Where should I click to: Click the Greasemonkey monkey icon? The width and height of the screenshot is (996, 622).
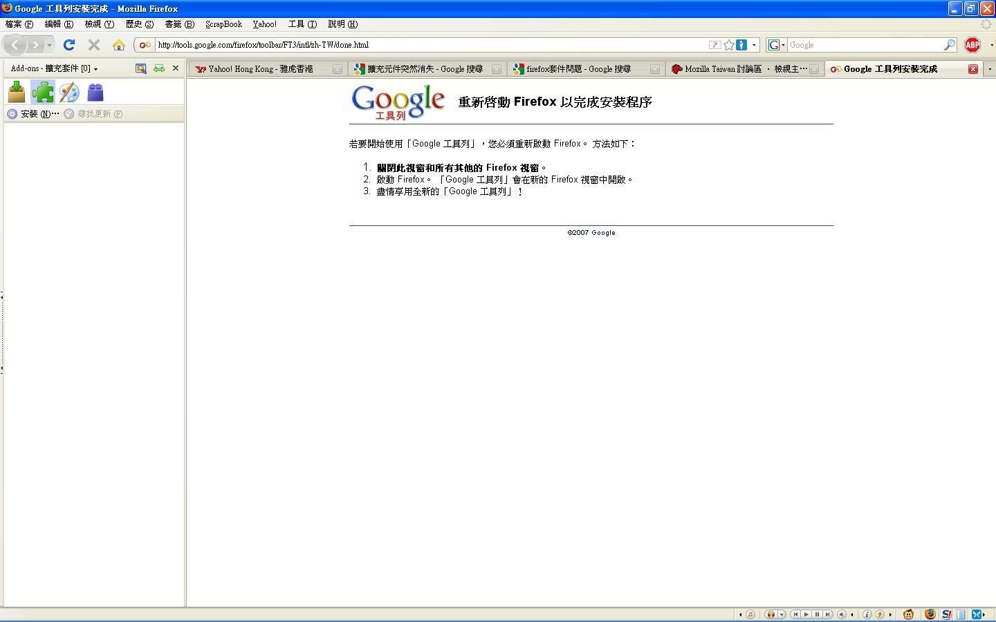[x=909, y=614]
